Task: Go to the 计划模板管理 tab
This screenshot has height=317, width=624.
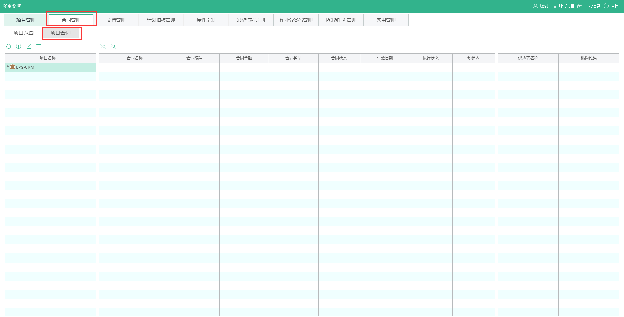Action: 161,20
